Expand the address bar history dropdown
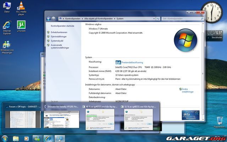 (155, 18)
